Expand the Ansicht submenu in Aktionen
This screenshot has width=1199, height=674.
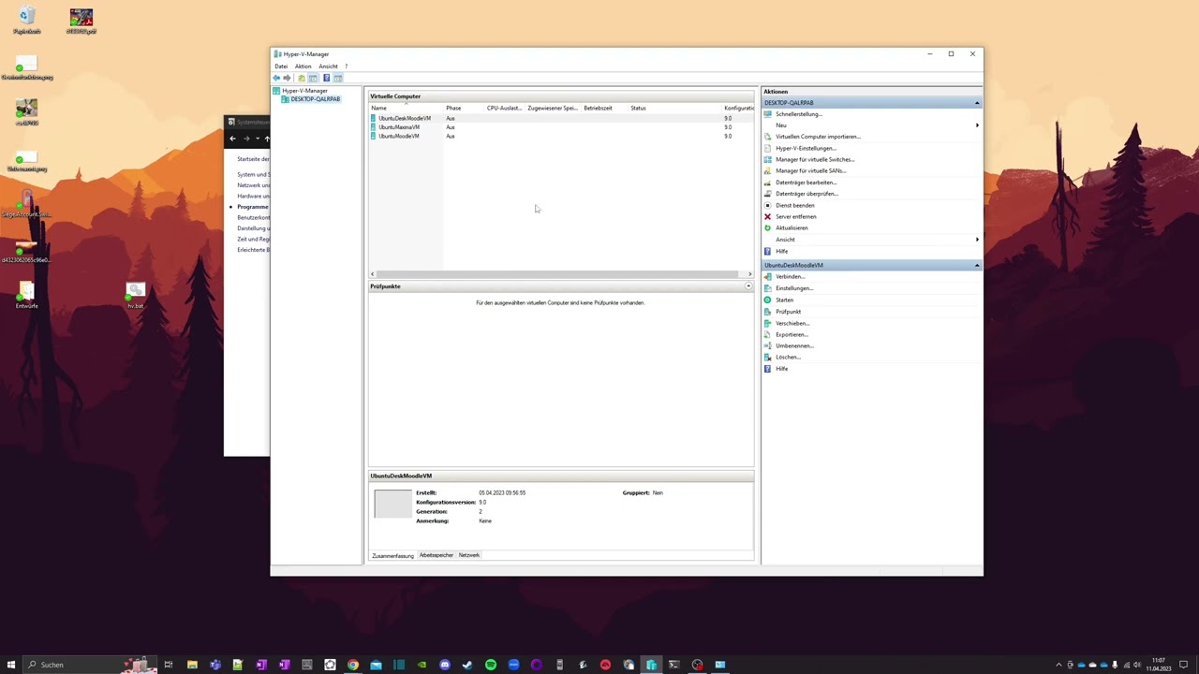point(977,240)
